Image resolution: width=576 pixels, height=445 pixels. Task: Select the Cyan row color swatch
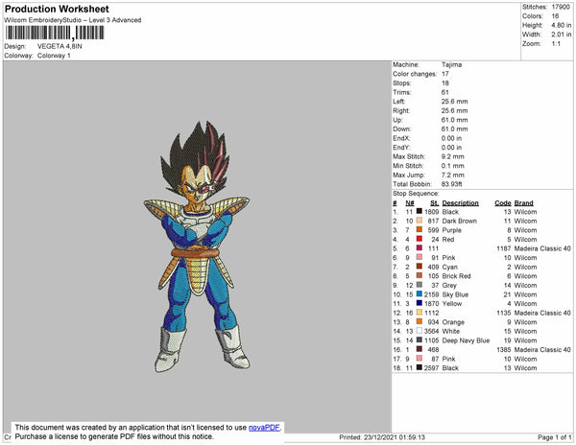pyautogui.click(x=420, y=267)
